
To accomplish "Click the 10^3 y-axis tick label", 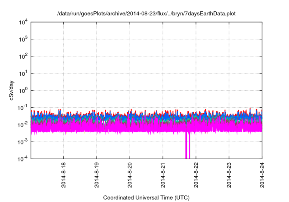I will [23, 39].
